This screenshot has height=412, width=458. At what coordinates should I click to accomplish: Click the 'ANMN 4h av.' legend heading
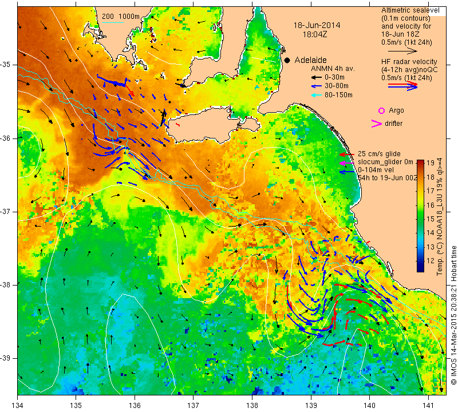333,69
